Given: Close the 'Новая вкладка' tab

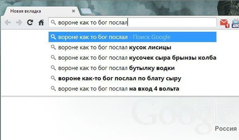Looking at the screenshot, I should point(73,11).
